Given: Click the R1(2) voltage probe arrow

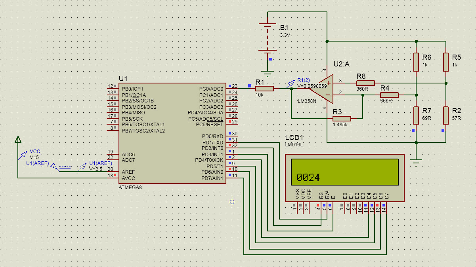Looking at the screenshot, I should tap(291, 83).
